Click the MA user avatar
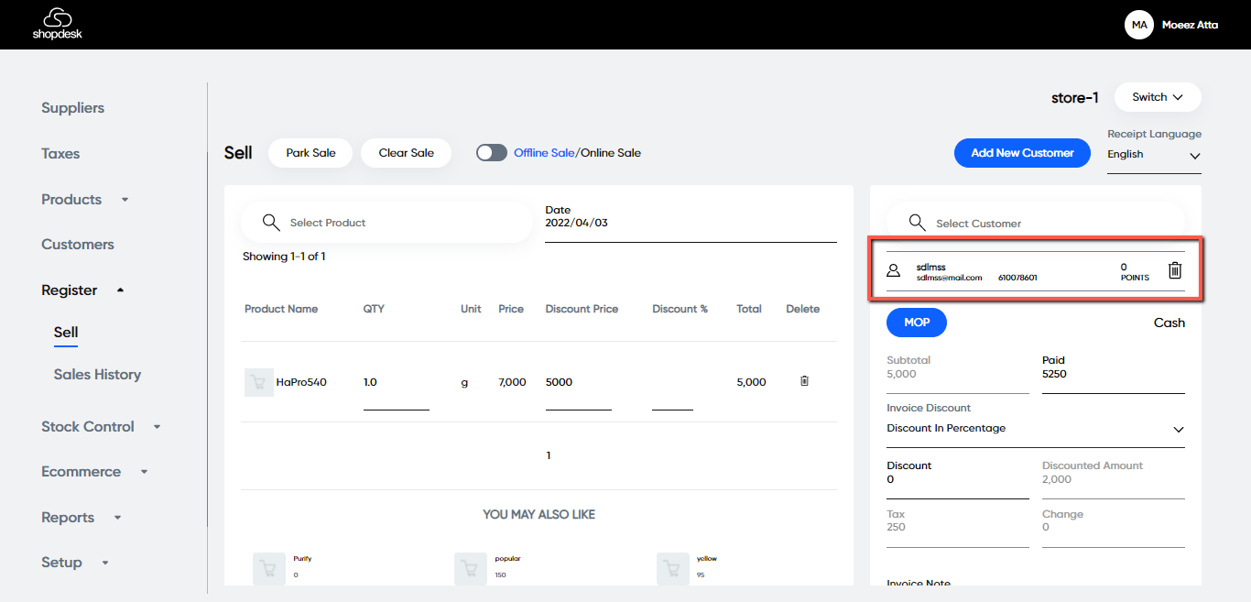 point(1138,25)
